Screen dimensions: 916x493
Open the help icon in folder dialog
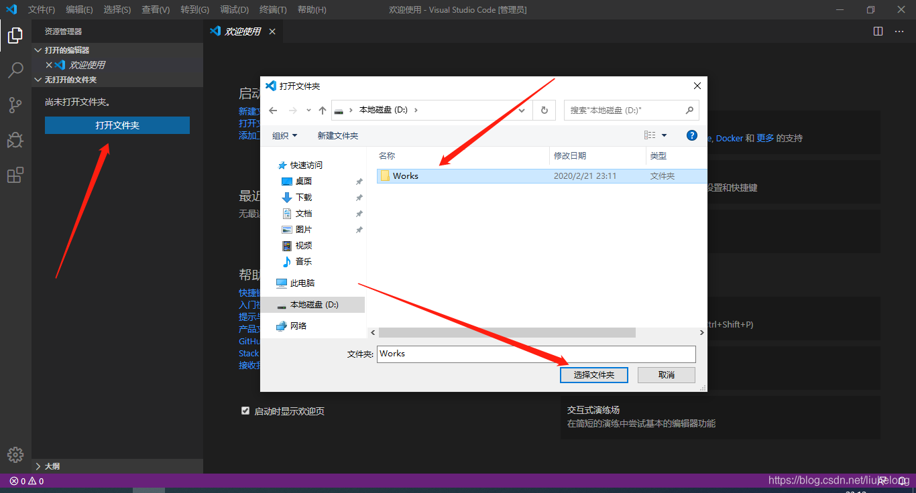692,135
